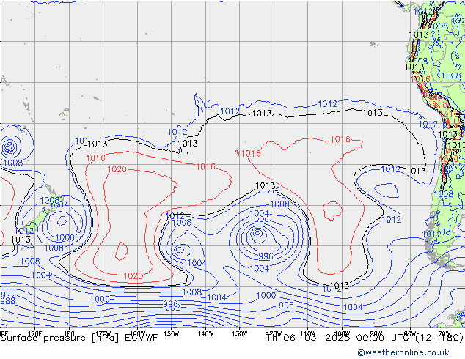Viewport: 465px width, 359px height.
Task: Select the "150W" longitude label
Action: tap(172, 334)
